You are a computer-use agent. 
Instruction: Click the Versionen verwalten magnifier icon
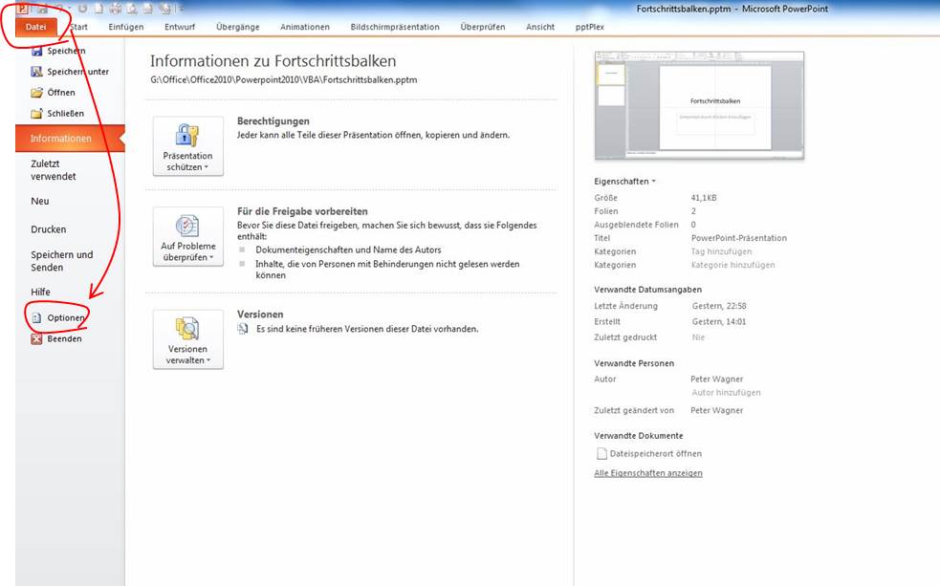point(187,328)
